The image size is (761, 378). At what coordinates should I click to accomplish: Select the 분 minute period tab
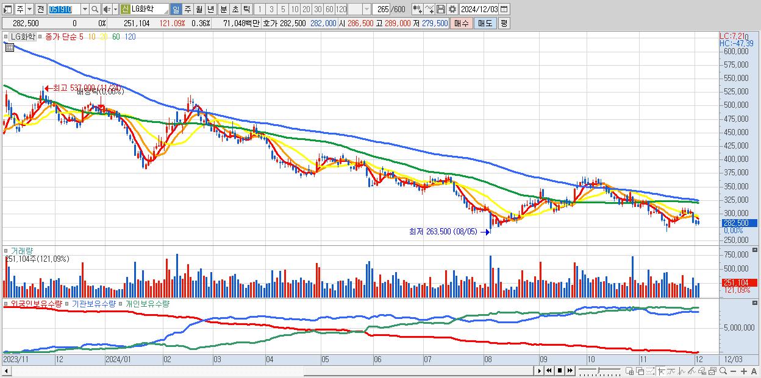coord(223,9)
